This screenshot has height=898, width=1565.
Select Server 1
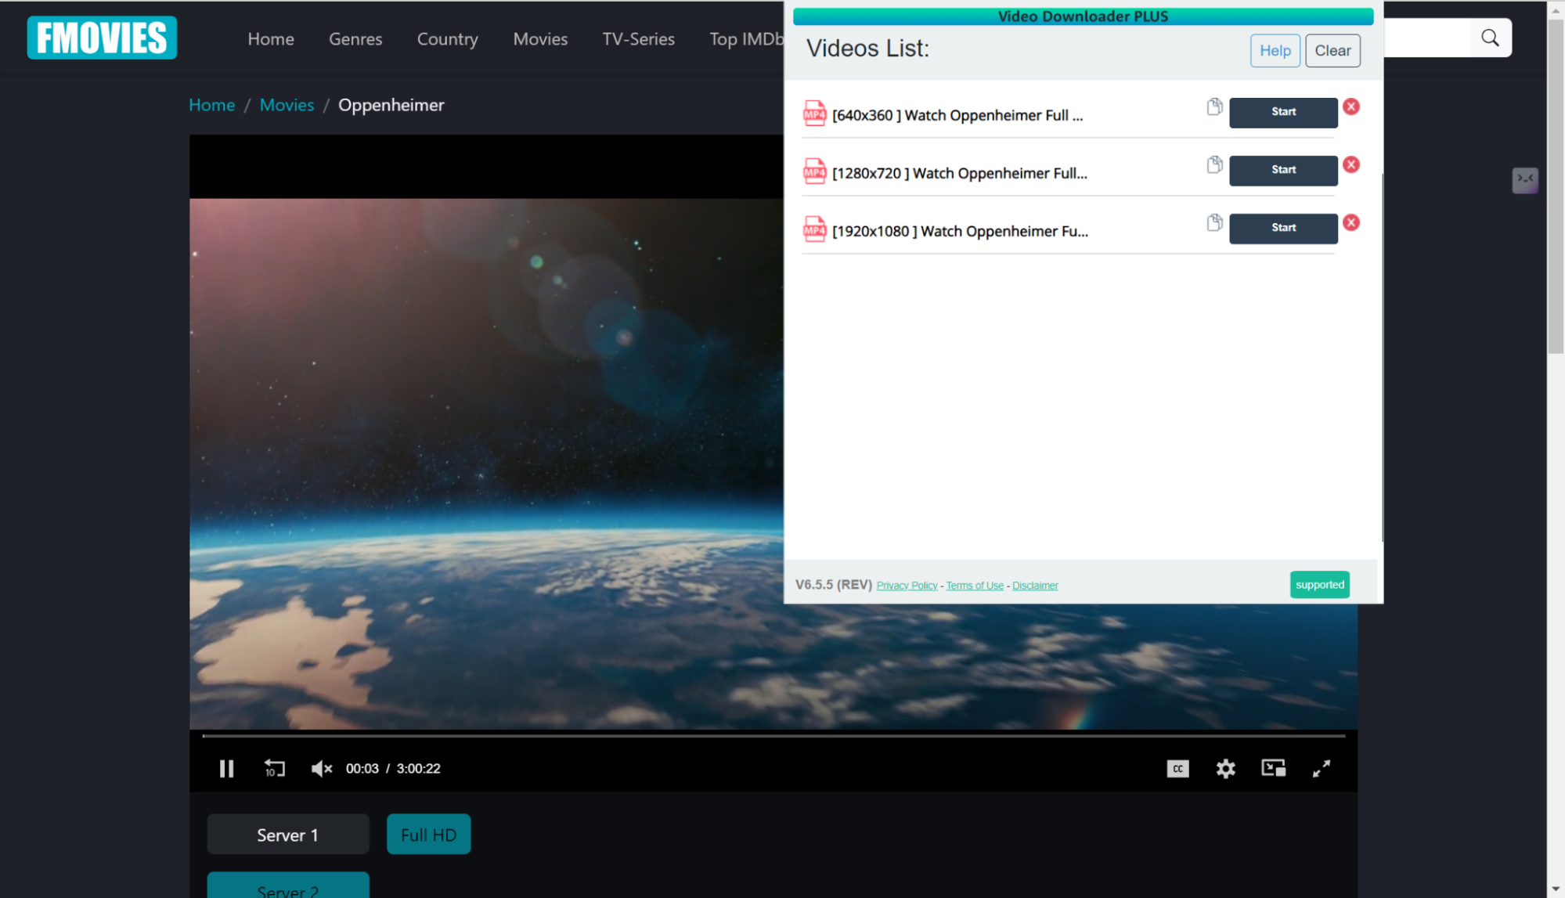click(x=288, y=835)
